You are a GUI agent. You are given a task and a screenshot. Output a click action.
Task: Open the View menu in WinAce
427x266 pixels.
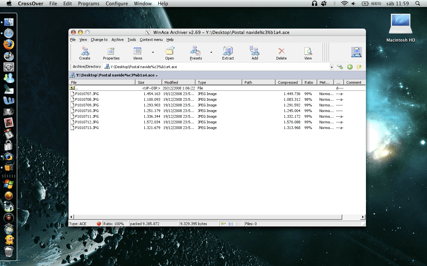click(83, 40)
